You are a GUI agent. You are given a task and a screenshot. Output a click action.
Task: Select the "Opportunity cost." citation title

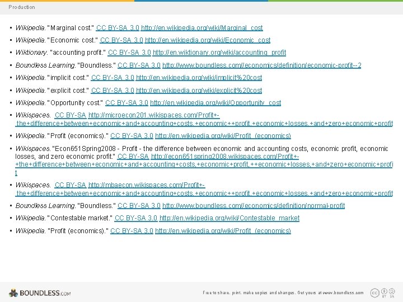(x=76, y=103)
